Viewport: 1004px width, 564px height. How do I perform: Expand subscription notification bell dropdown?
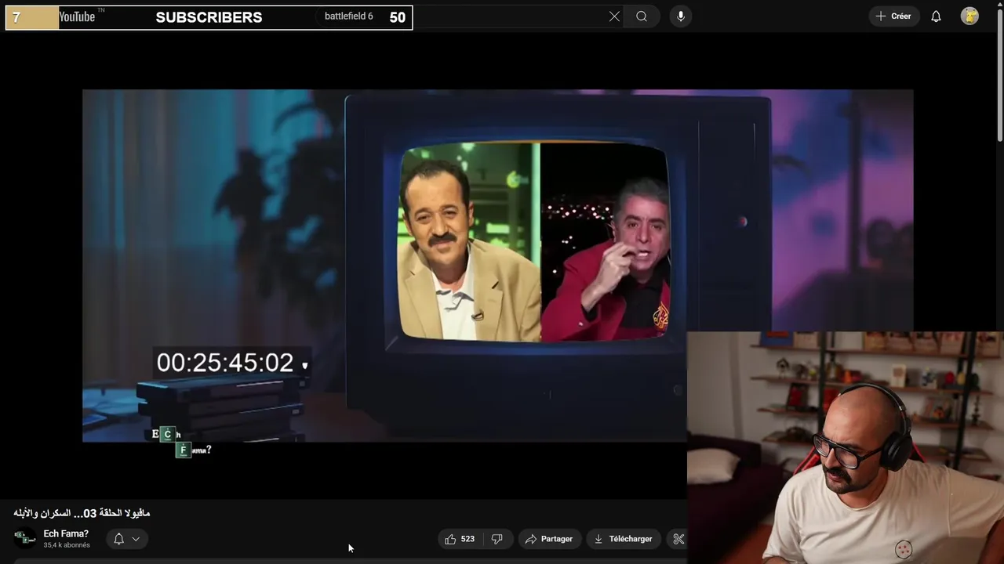(127, 539)
